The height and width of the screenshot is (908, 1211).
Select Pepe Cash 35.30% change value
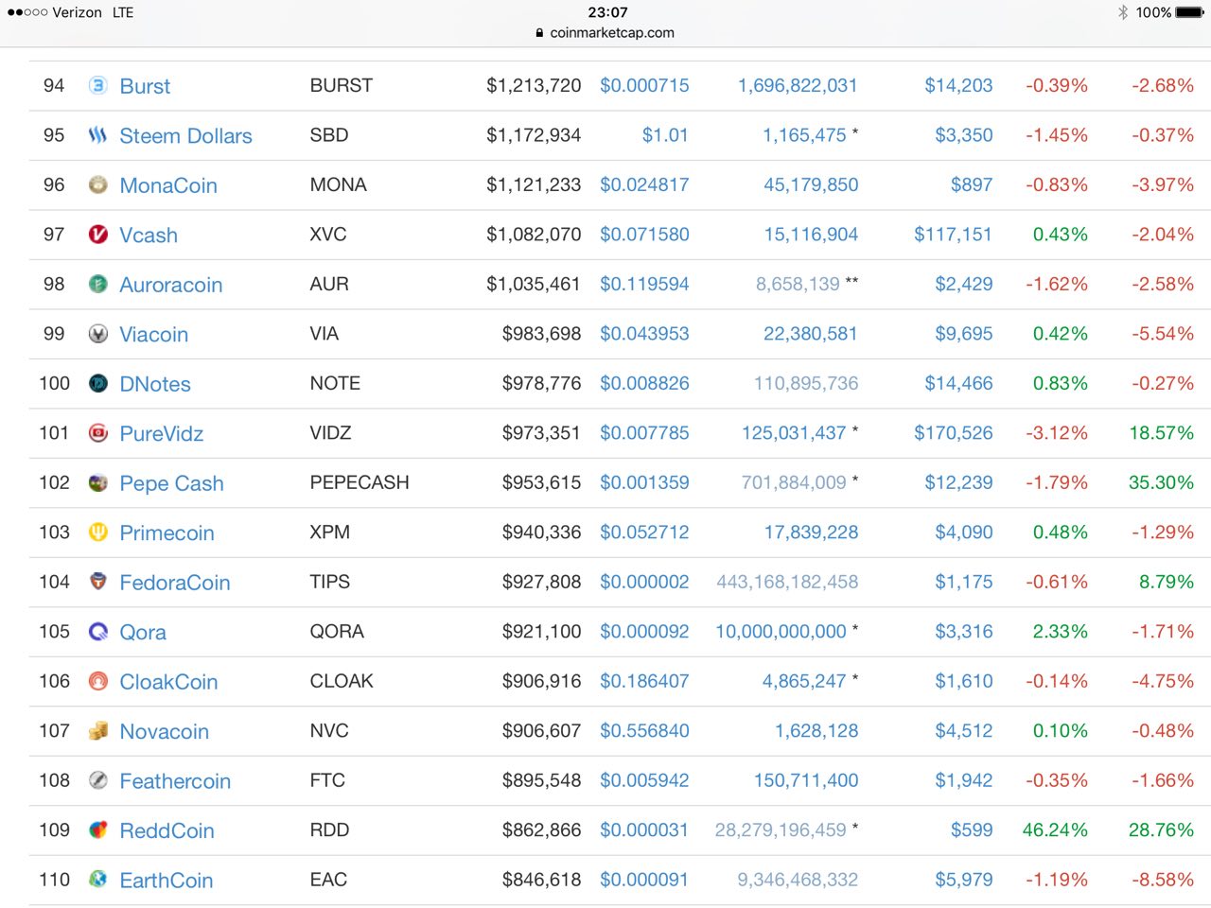[1161, 482]
